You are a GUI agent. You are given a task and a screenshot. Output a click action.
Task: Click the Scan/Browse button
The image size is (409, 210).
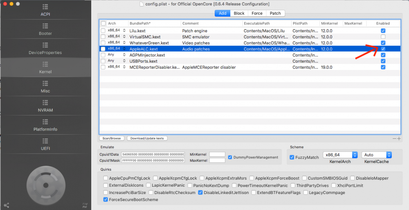(112, 138)
